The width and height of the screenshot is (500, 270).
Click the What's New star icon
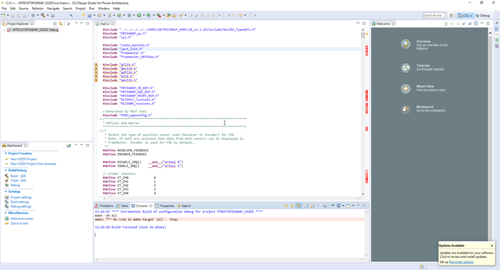pyautogui.click(x=405, y=89)
